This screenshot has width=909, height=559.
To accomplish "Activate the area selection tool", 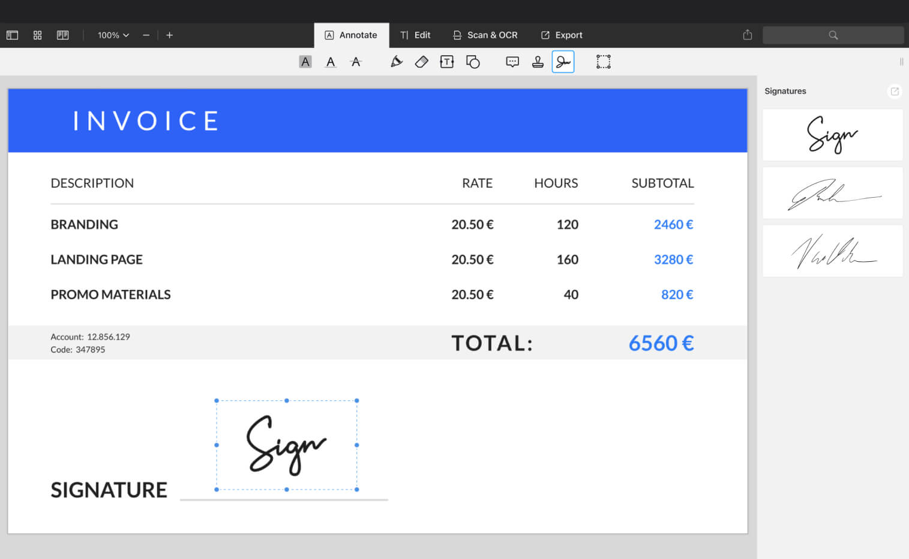I will coord(603,62).
